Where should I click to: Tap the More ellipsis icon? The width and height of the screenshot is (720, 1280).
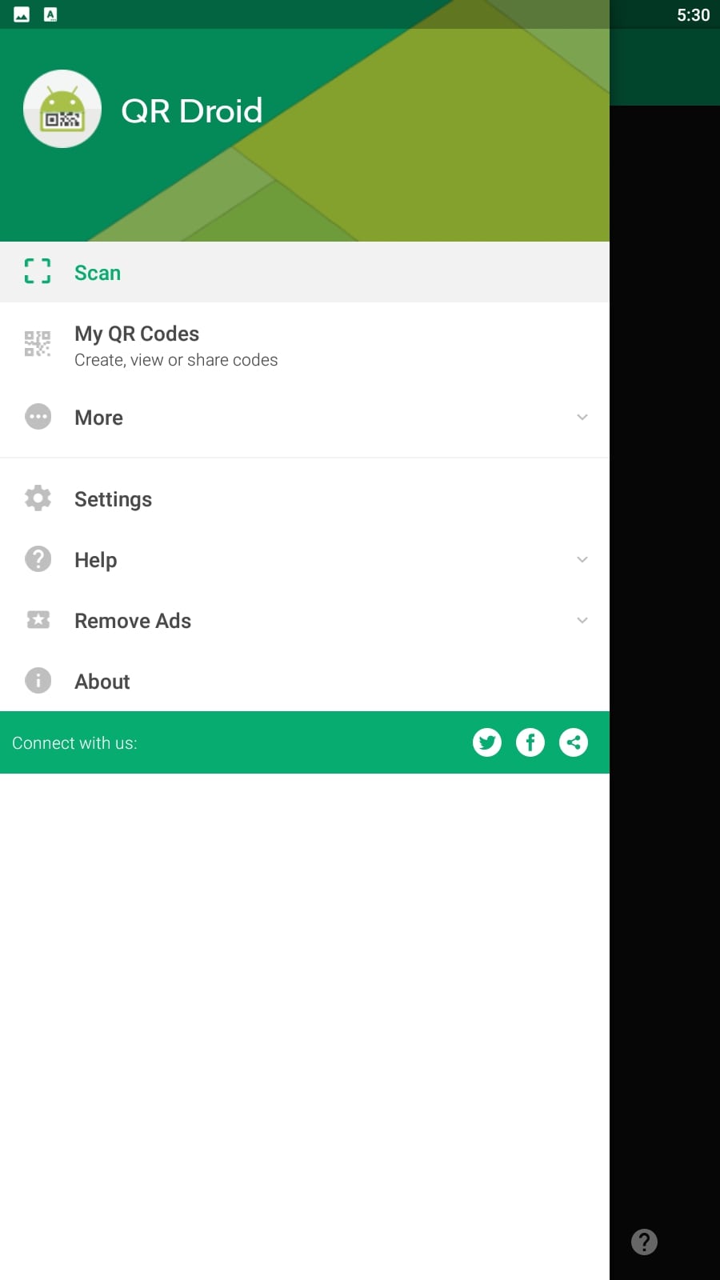(x=38, y=417)
